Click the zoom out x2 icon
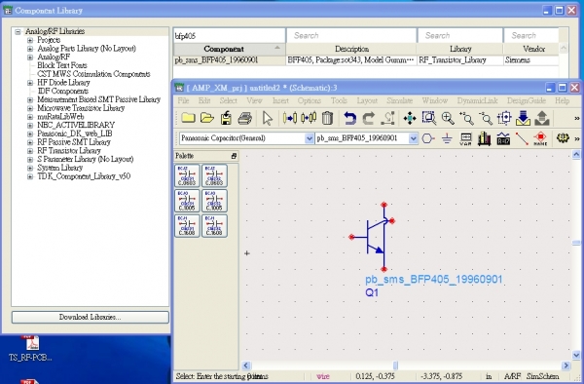 (486, 118)
